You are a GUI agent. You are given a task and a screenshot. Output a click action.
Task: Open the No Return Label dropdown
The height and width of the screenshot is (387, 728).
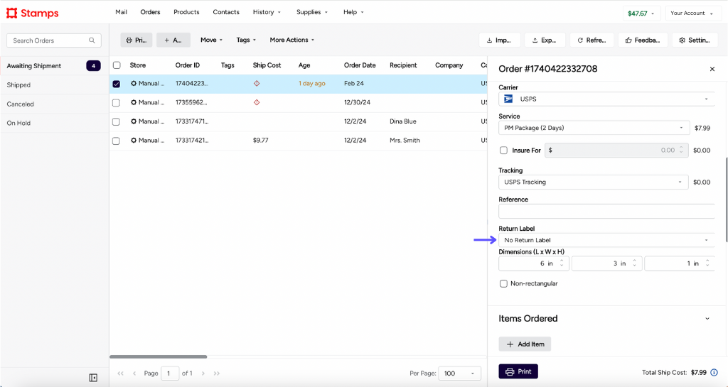[x=606, y=240]
